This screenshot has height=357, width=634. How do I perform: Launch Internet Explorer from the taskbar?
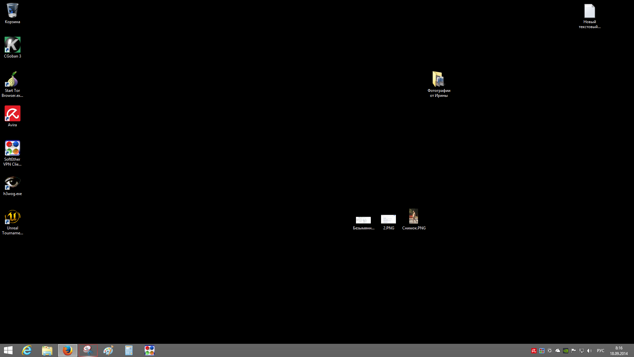(27, 350)
